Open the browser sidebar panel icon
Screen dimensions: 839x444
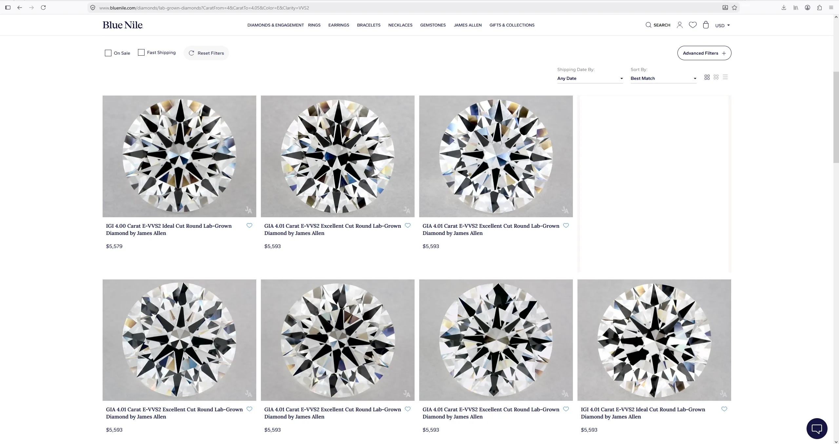pos(8,8)
